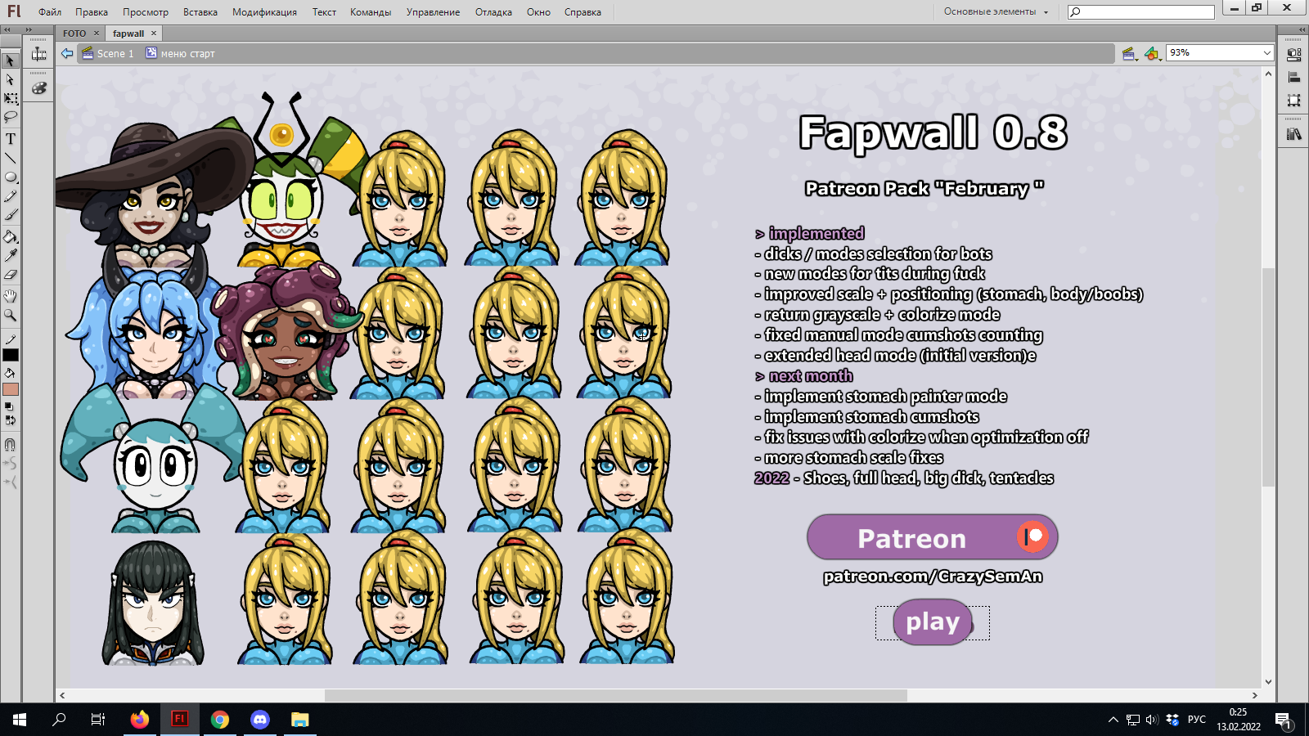The image size is (1309, 736).
Task: Close the FOTO document tab
Action: pos(97,34)
